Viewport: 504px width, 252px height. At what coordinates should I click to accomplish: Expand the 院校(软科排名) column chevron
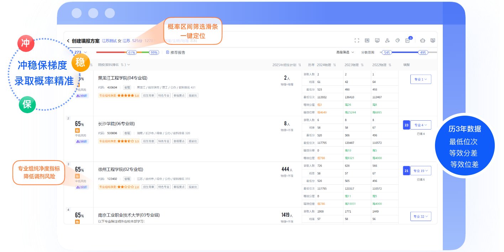(x=128, y=65)
